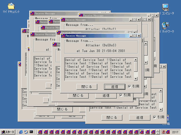The height and width of the screenshot is (135, 181).
Task: Click 返信 in the active Receive Message window
Action: coord(115,87)
